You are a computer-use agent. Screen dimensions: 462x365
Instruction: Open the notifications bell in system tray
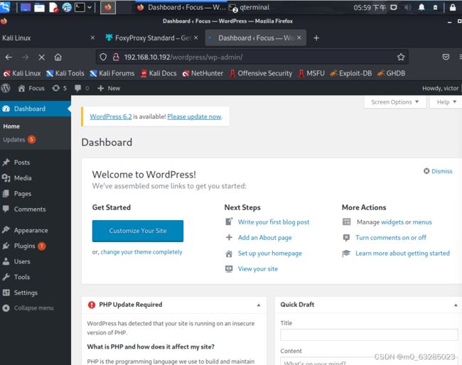[421, 7]
